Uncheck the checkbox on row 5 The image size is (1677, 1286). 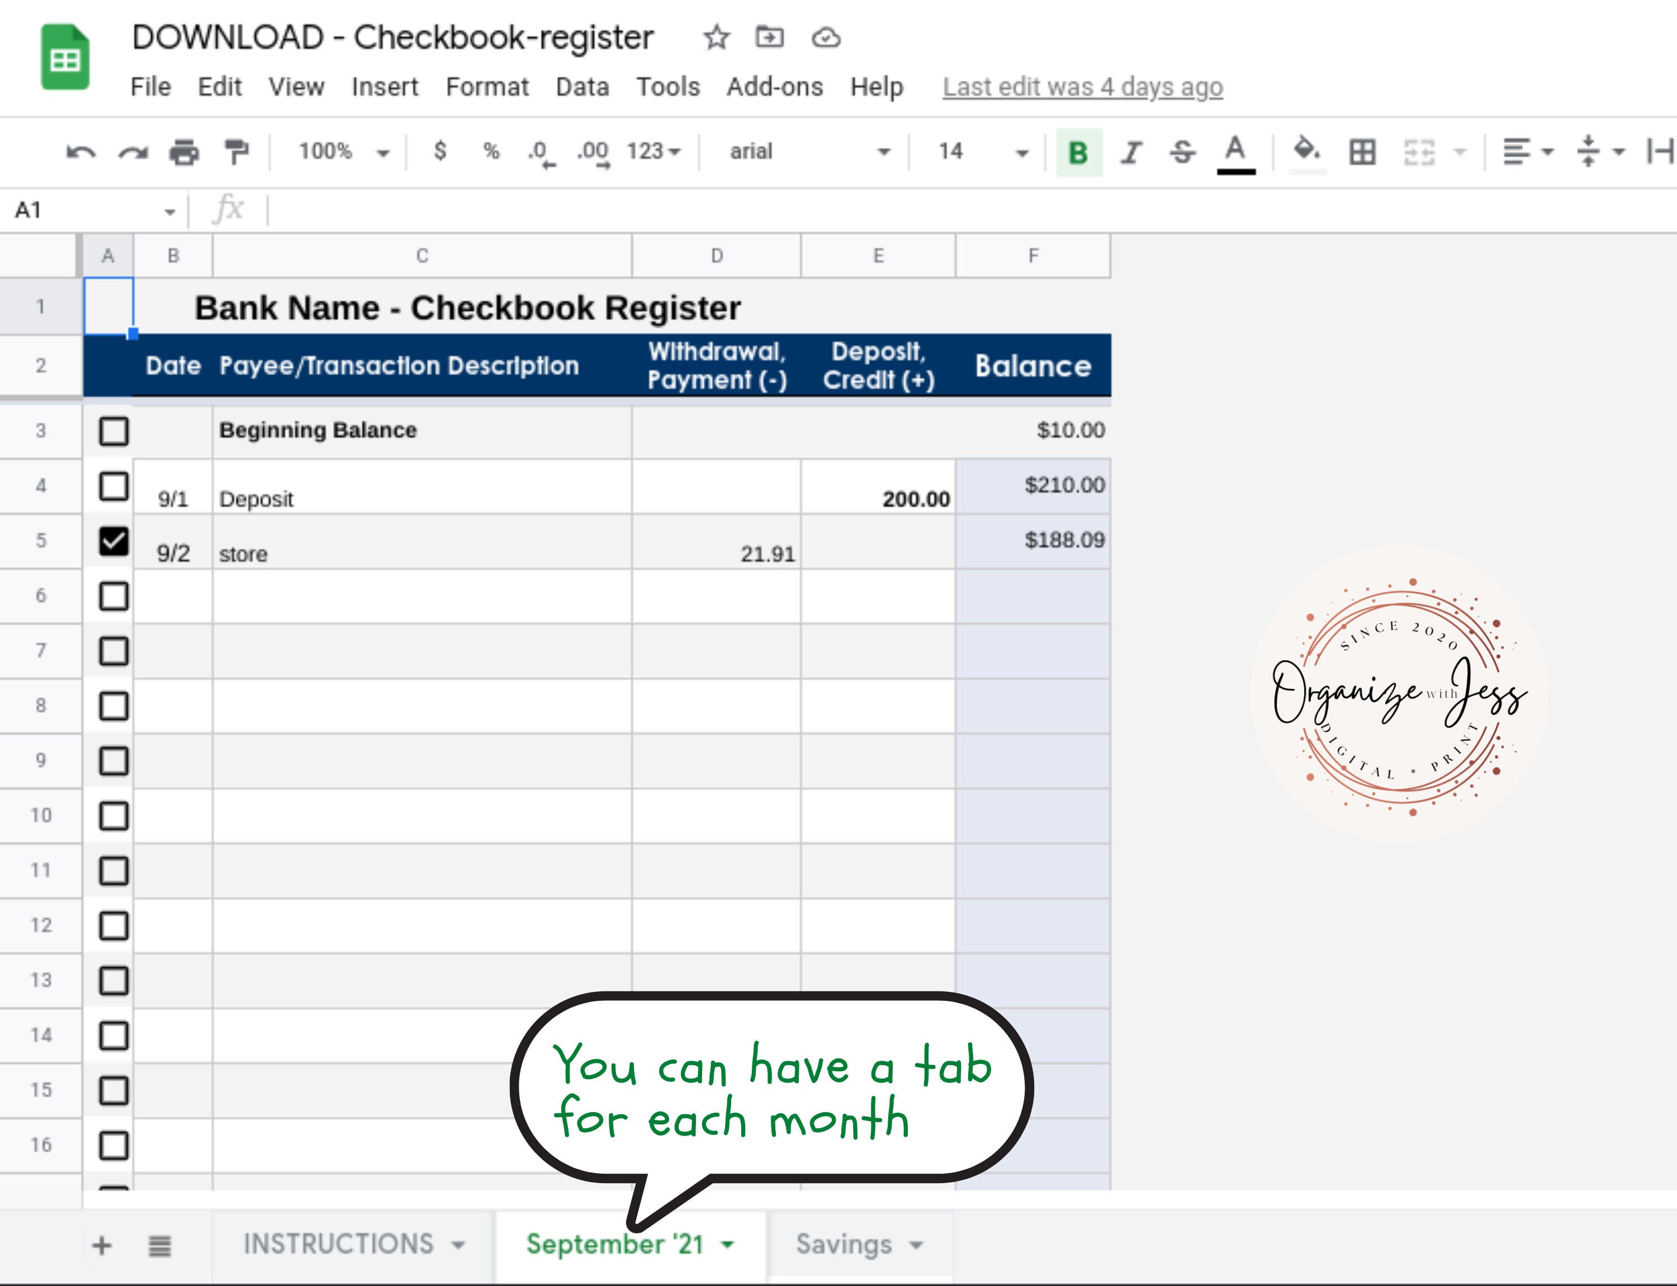[113, 541]
